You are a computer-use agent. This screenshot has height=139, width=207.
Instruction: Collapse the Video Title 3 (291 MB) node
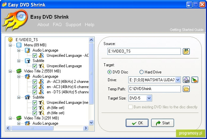[10, 118]
